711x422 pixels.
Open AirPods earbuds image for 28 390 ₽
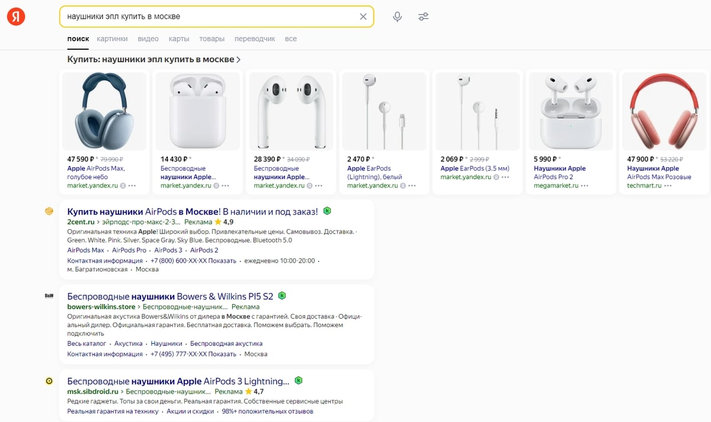pyautogui.click(x=291, y=111)
